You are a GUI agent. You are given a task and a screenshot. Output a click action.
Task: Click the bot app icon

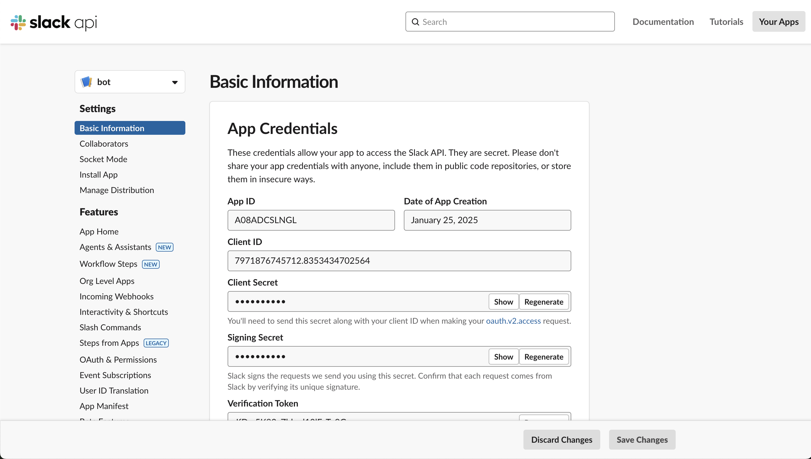point(86,82)
